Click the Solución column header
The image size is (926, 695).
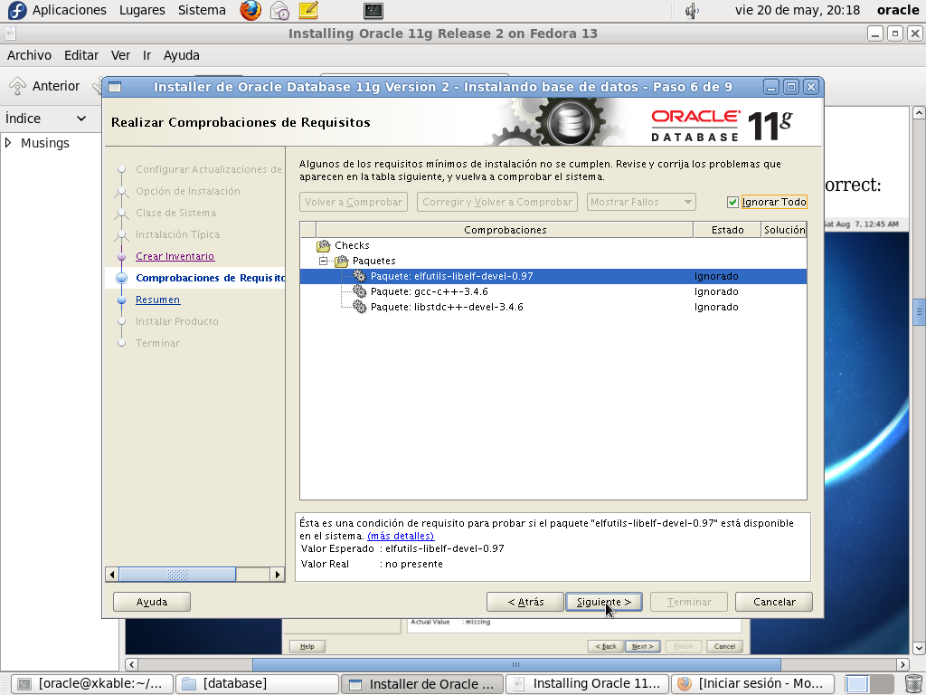pyautogui.click(x=784, y=230)
